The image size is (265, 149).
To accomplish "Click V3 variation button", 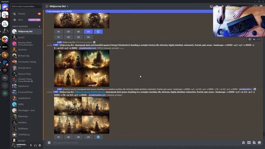I will point(78,37).
